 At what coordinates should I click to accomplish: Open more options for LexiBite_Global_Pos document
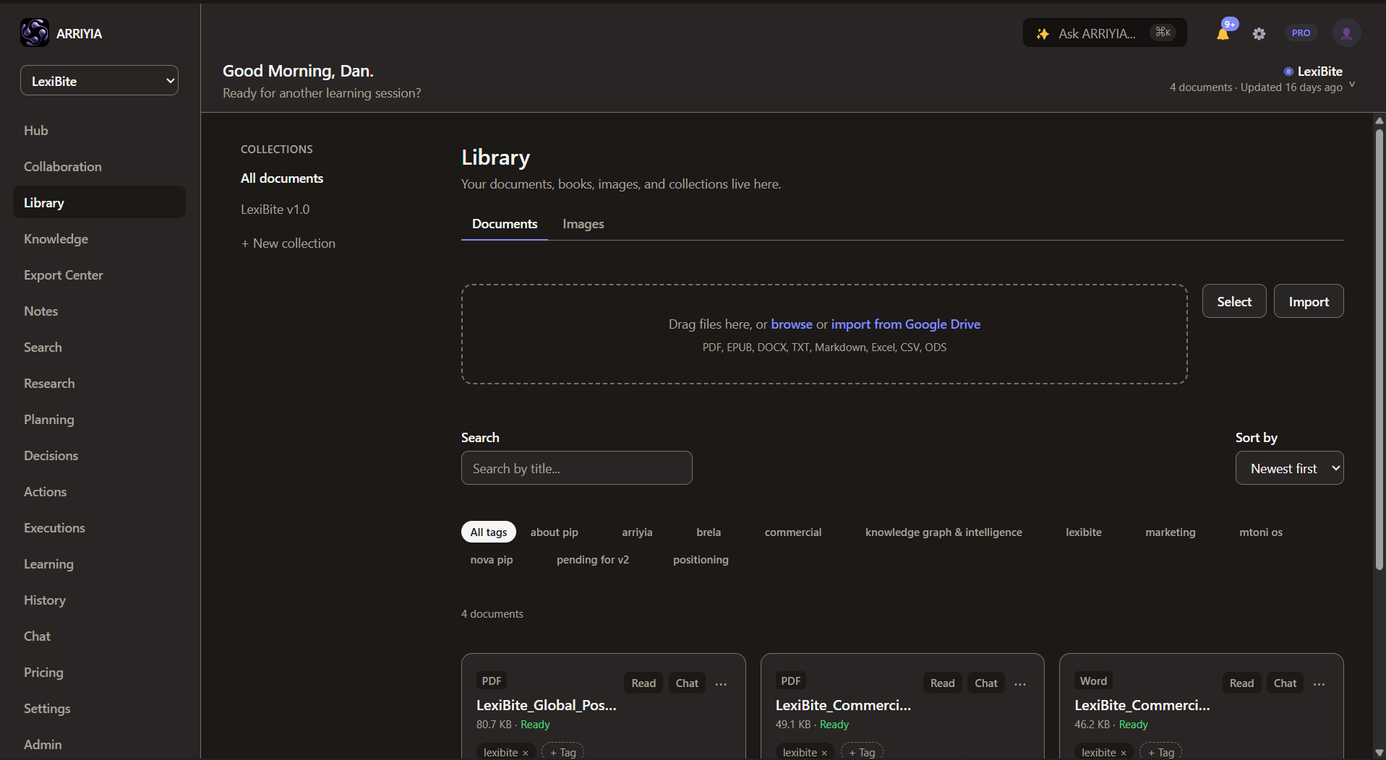pyautogui.click(x=721, y=683)
